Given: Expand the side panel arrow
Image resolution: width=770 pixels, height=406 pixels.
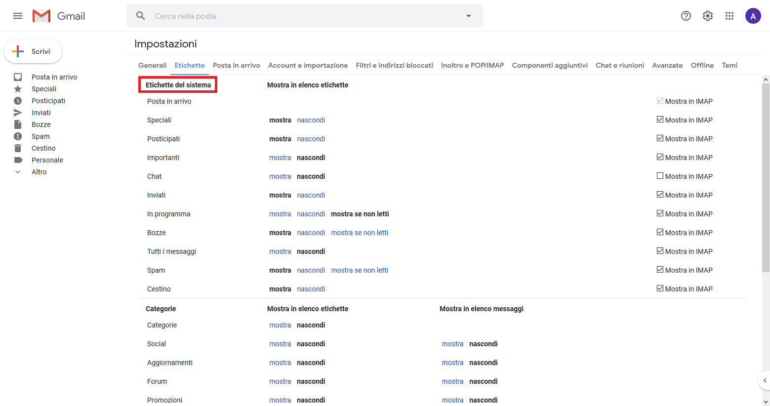Looking at the screenshot, I should click(765, 380).
